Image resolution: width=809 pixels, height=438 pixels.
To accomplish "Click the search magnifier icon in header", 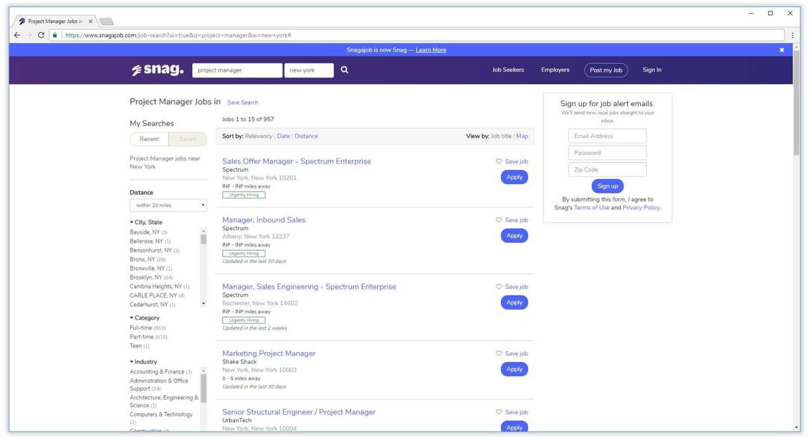I will [x=344, y=70].
